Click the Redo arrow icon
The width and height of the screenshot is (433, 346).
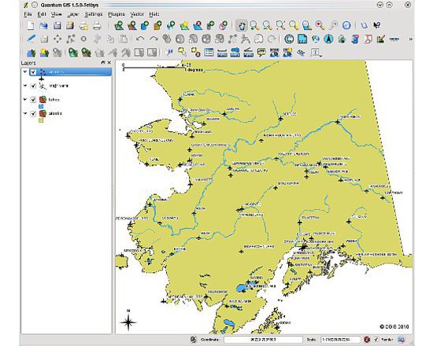(154, 39)
